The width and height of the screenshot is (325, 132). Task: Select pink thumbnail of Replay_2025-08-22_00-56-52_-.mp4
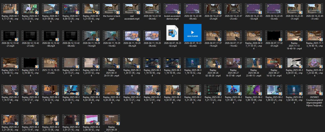pyautogui.click(x=91, y=120)
